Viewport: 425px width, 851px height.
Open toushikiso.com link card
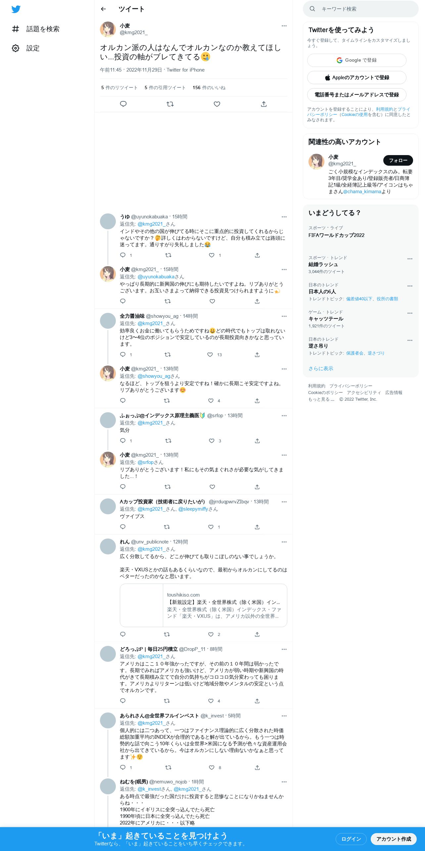[203, 605]
